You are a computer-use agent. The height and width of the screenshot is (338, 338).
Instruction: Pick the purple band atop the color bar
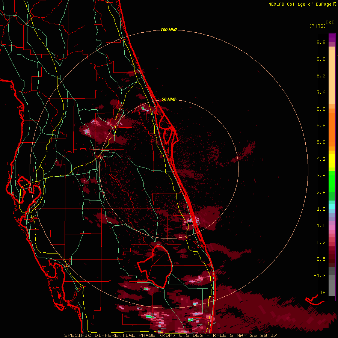[x=332, y=38]
